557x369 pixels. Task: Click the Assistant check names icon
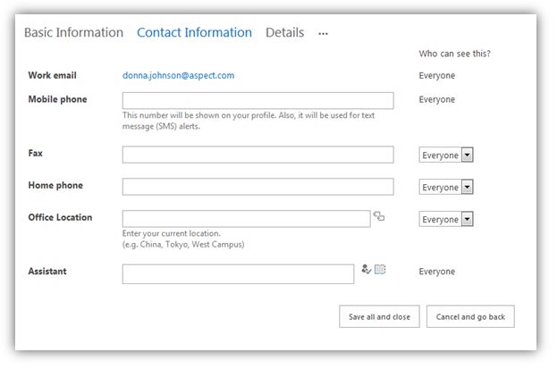[367, 269]
